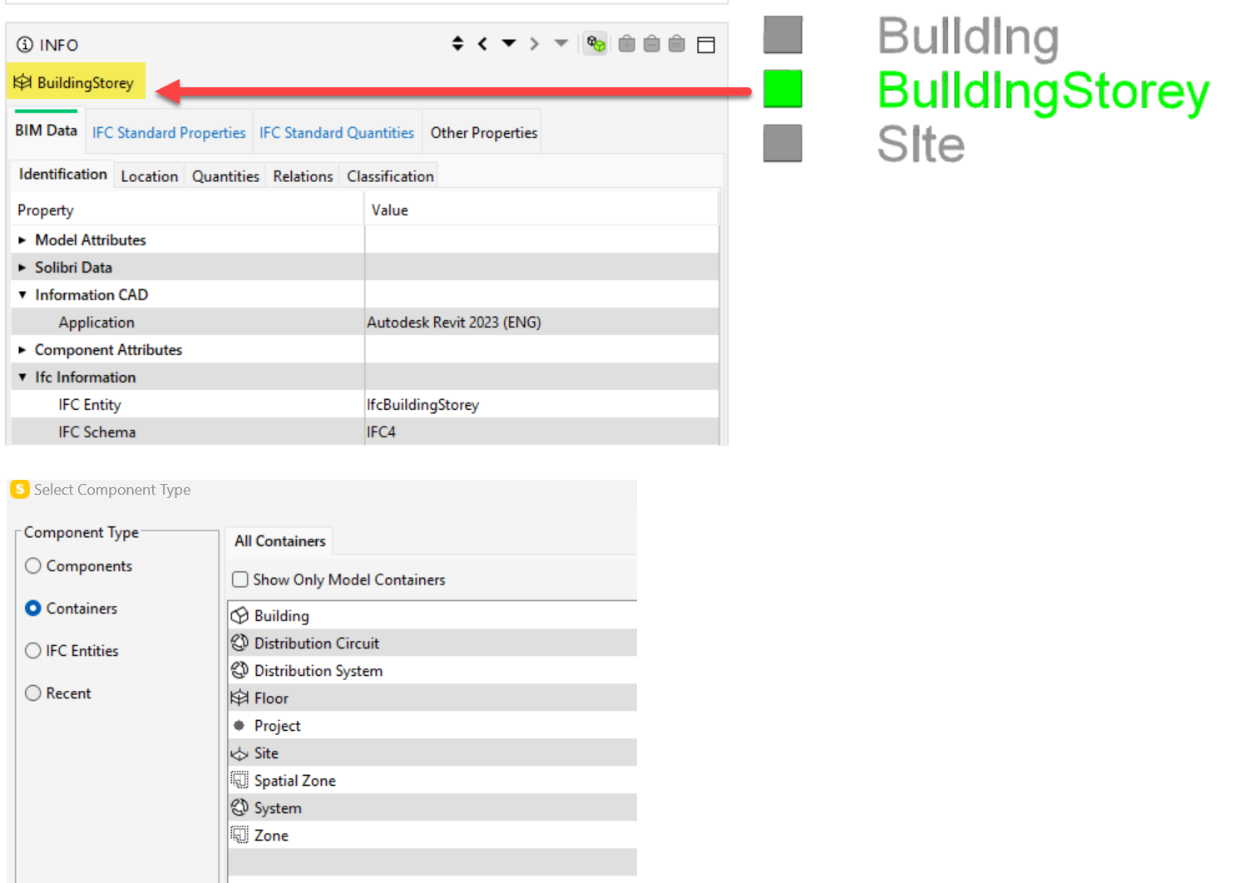Select the Classification sub-tab
Image resolution: width=1235 pixels, height=883 pixels.
click(390, 176)
